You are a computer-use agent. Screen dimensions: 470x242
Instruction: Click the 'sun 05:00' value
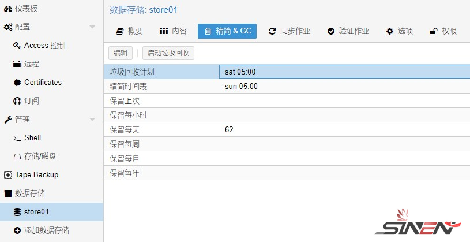(x=241, y=87)
